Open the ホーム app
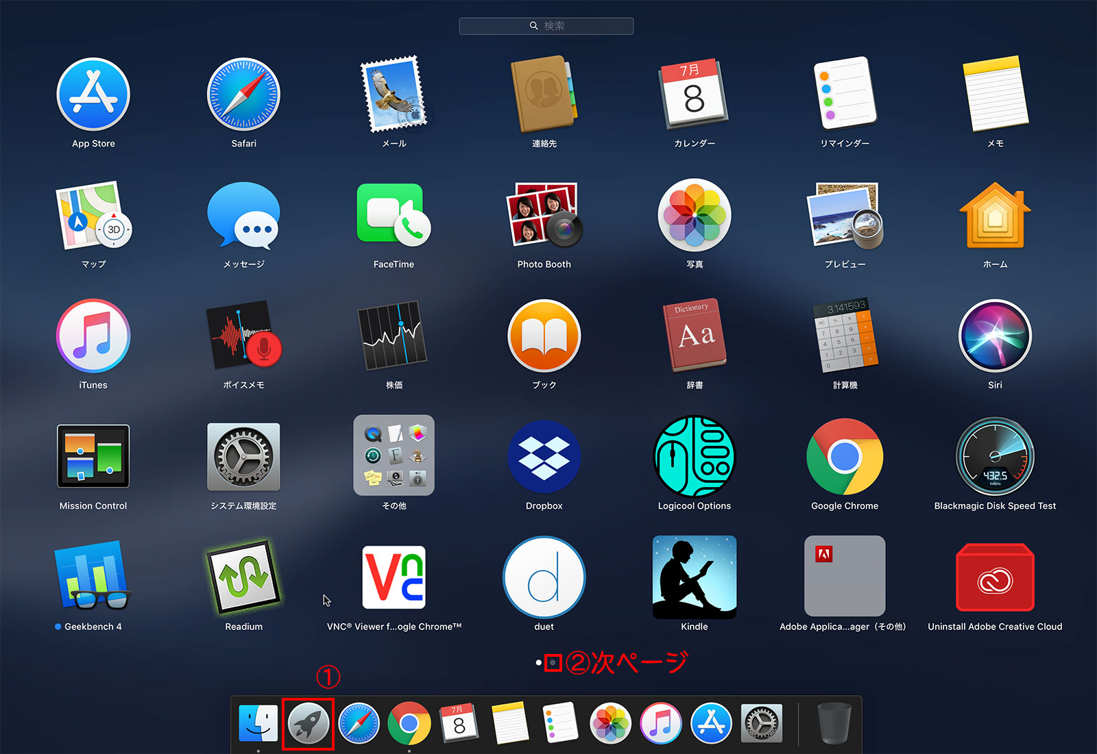1097x754 pixels. point(995,215)
